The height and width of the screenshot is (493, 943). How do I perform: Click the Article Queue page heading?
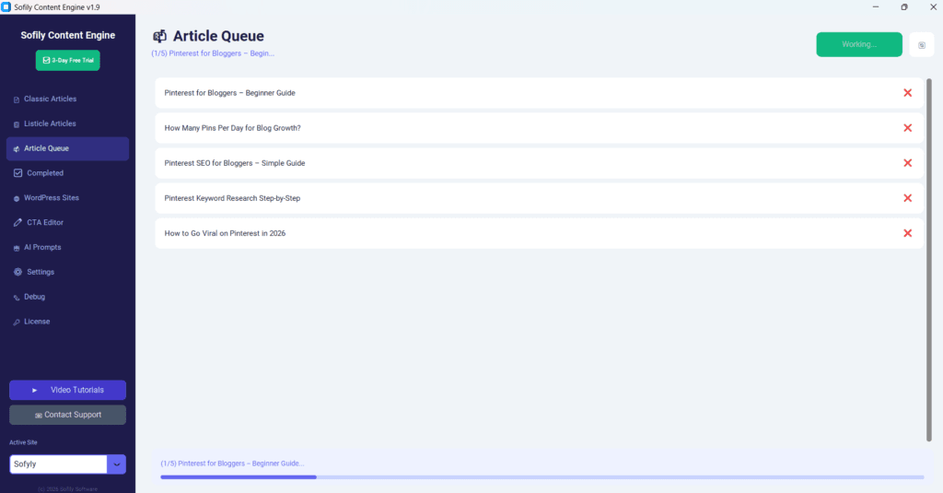tap(218, 36)
